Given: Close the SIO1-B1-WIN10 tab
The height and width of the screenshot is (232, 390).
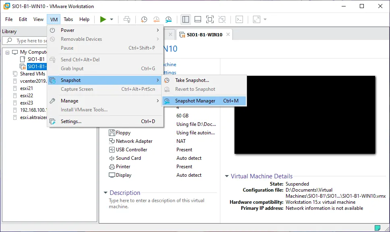Looking at the screenshot, I should click(x=228, y=35).
